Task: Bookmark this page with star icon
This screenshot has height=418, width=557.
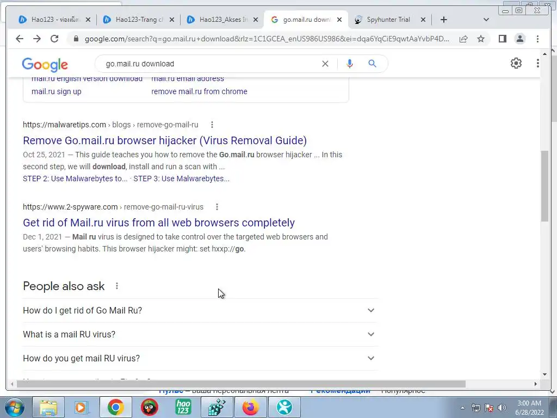Action: 481,39
